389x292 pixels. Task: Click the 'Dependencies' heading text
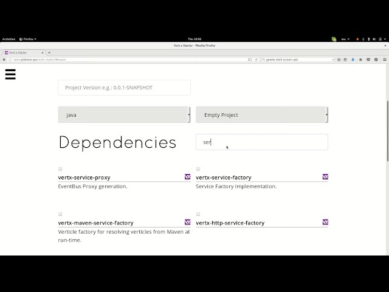pos(117,142)
